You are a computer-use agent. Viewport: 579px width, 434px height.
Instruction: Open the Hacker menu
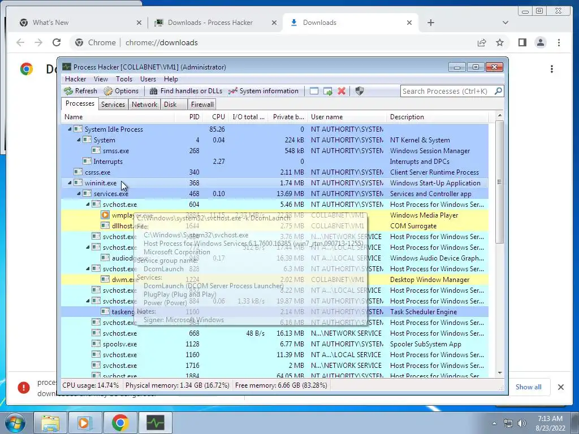pyautogui.click(x=75, y=79)
